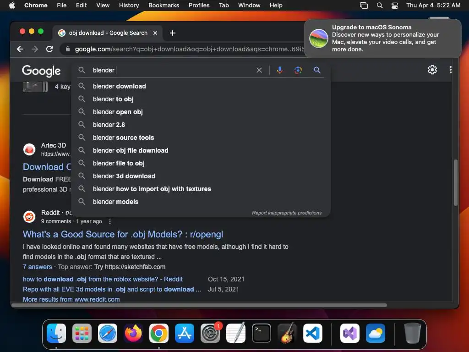Click the Chrome back arrow

pos(20,49)
